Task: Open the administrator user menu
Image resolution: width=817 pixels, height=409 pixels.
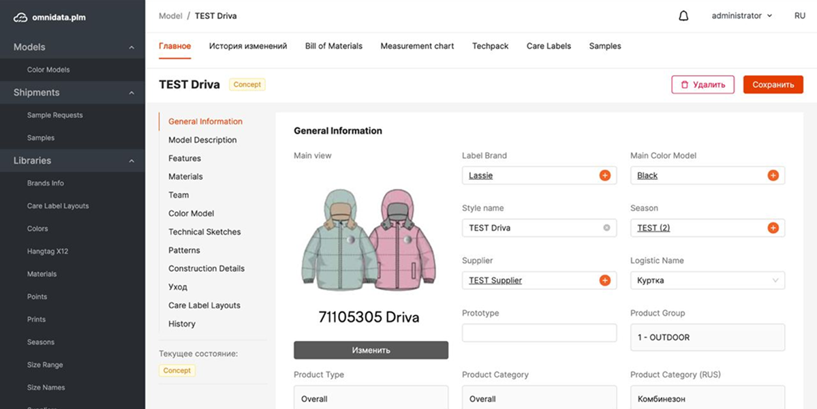Action: (x=741, y=16)
